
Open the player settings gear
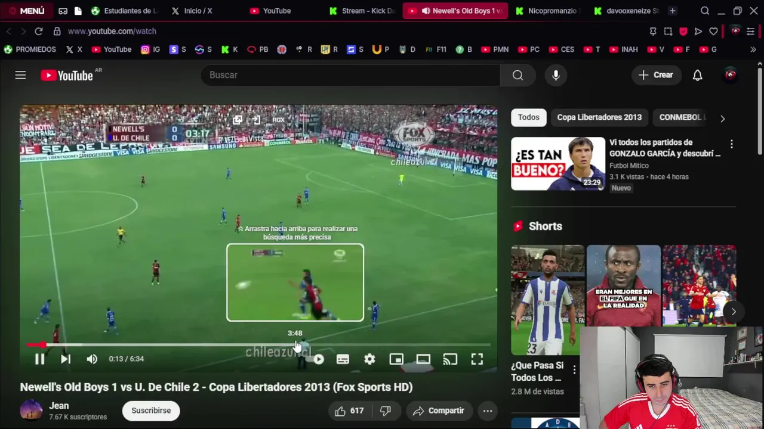click(x=369, y=359)
